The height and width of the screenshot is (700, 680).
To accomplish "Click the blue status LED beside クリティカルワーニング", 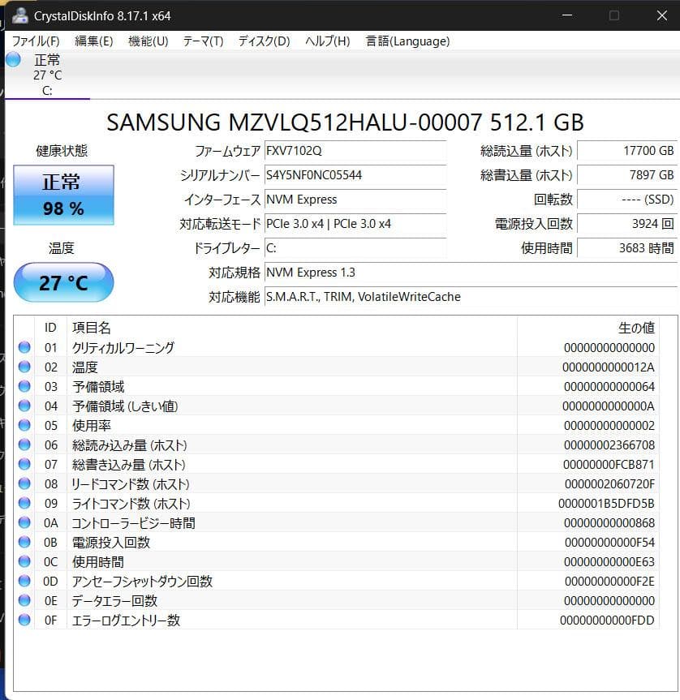I will 24,347.
